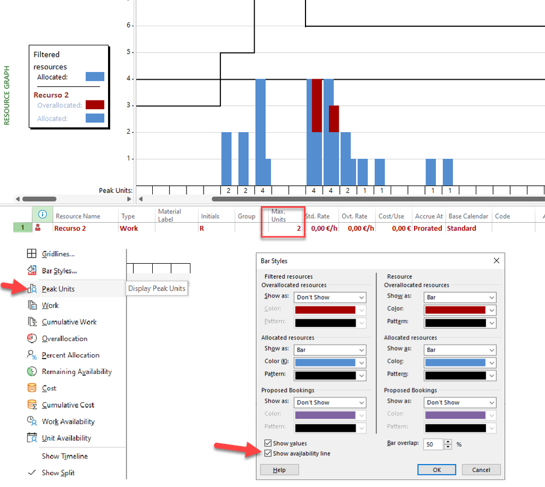
Task: Open Resource Overallocated Show as dropdown
Action: [460, 298]
